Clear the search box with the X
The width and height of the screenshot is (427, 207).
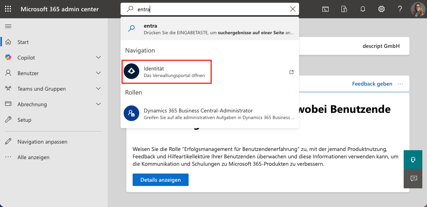293,9
